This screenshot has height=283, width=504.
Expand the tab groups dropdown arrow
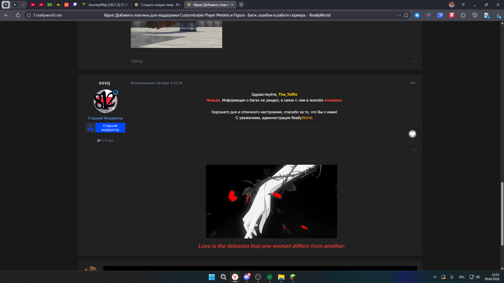point(23,5)
